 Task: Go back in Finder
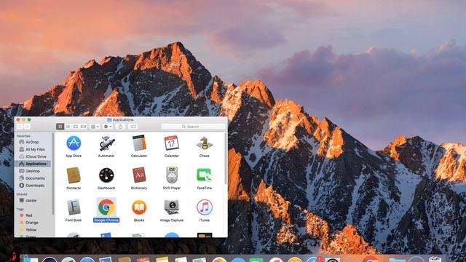(x=20, y=127)
